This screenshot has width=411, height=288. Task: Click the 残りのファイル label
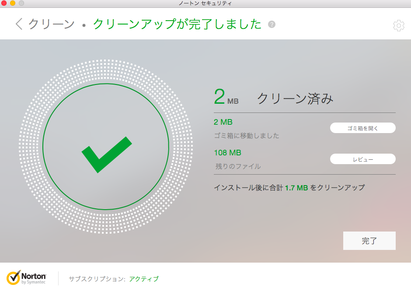pos(238,166)
